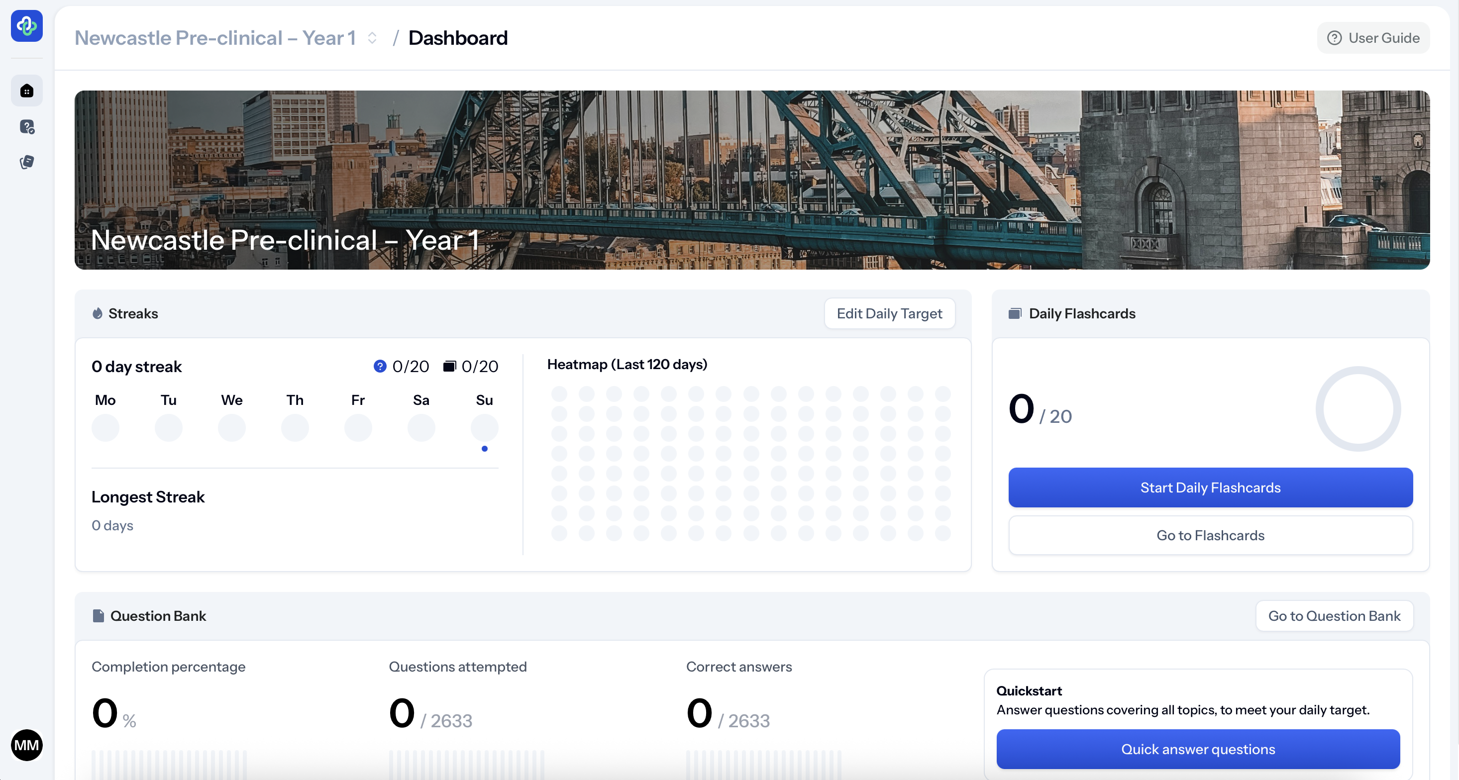Go to Flashcards page

(x=1210, y=535)
